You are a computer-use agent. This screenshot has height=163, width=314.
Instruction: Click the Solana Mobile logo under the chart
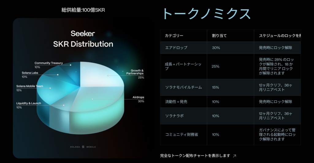click(x=83, y=147)
